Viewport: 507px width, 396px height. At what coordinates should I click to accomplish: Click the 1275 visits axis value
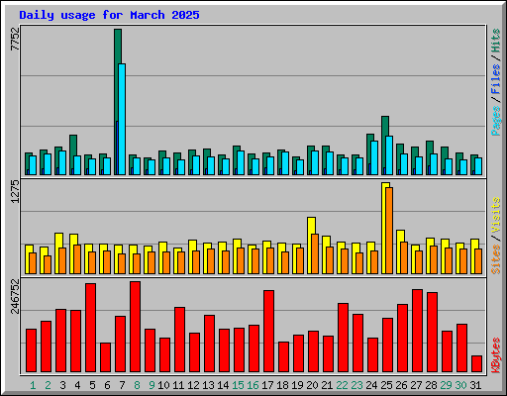(16, 191)
